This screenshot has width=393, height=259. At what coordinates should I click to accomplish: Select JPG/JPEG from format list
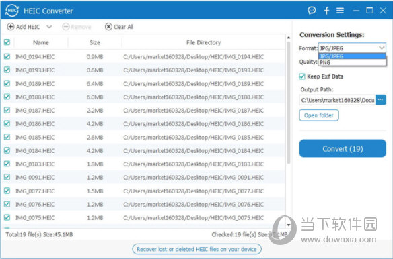(x=352, y=56)
